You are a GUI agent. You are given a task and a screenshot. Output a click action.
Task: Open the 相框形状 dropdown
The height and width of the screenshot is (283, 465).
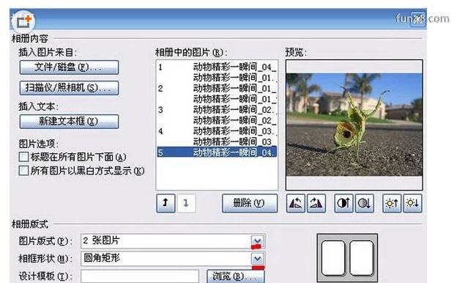click(258, 258)
